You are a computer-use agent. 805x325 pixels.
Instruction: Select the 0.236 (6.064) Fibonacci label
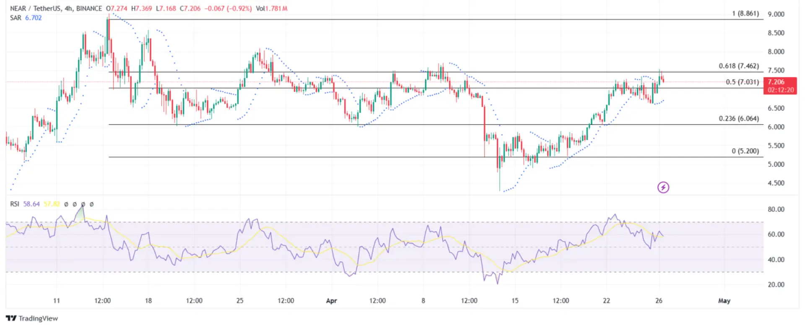pyautogui.click(x=738, y=119)
